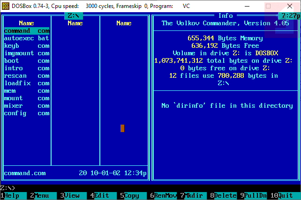Select config.com file entry
This screenshot has height=200, width=301.
pyautogui.click(x=27, y=113)
